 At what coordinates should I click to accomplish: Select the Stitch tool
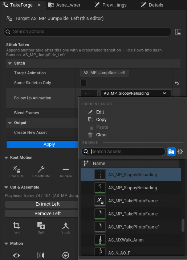coord(66,228)
